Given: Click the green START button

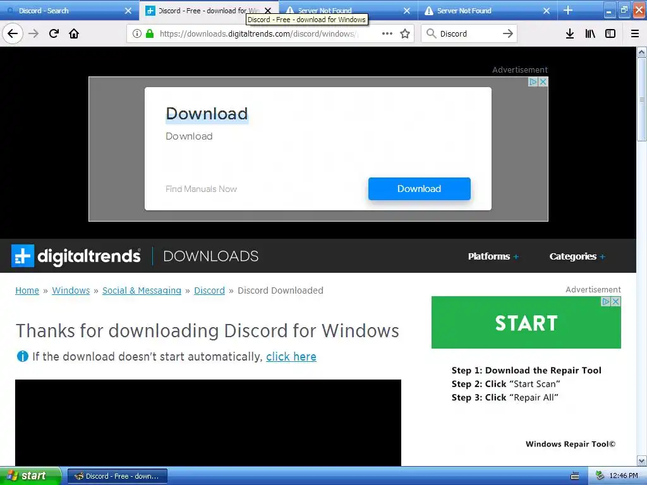Looking at the screenshot, I should [x=526, y=323].
